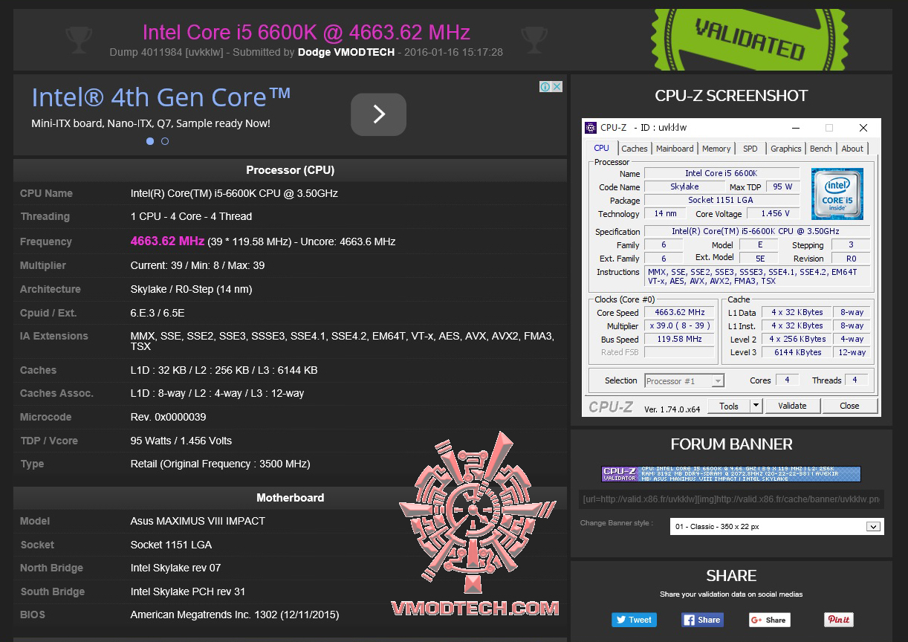Open the Mainboard tab
908x642 pixels.
[x=675, y=149]
